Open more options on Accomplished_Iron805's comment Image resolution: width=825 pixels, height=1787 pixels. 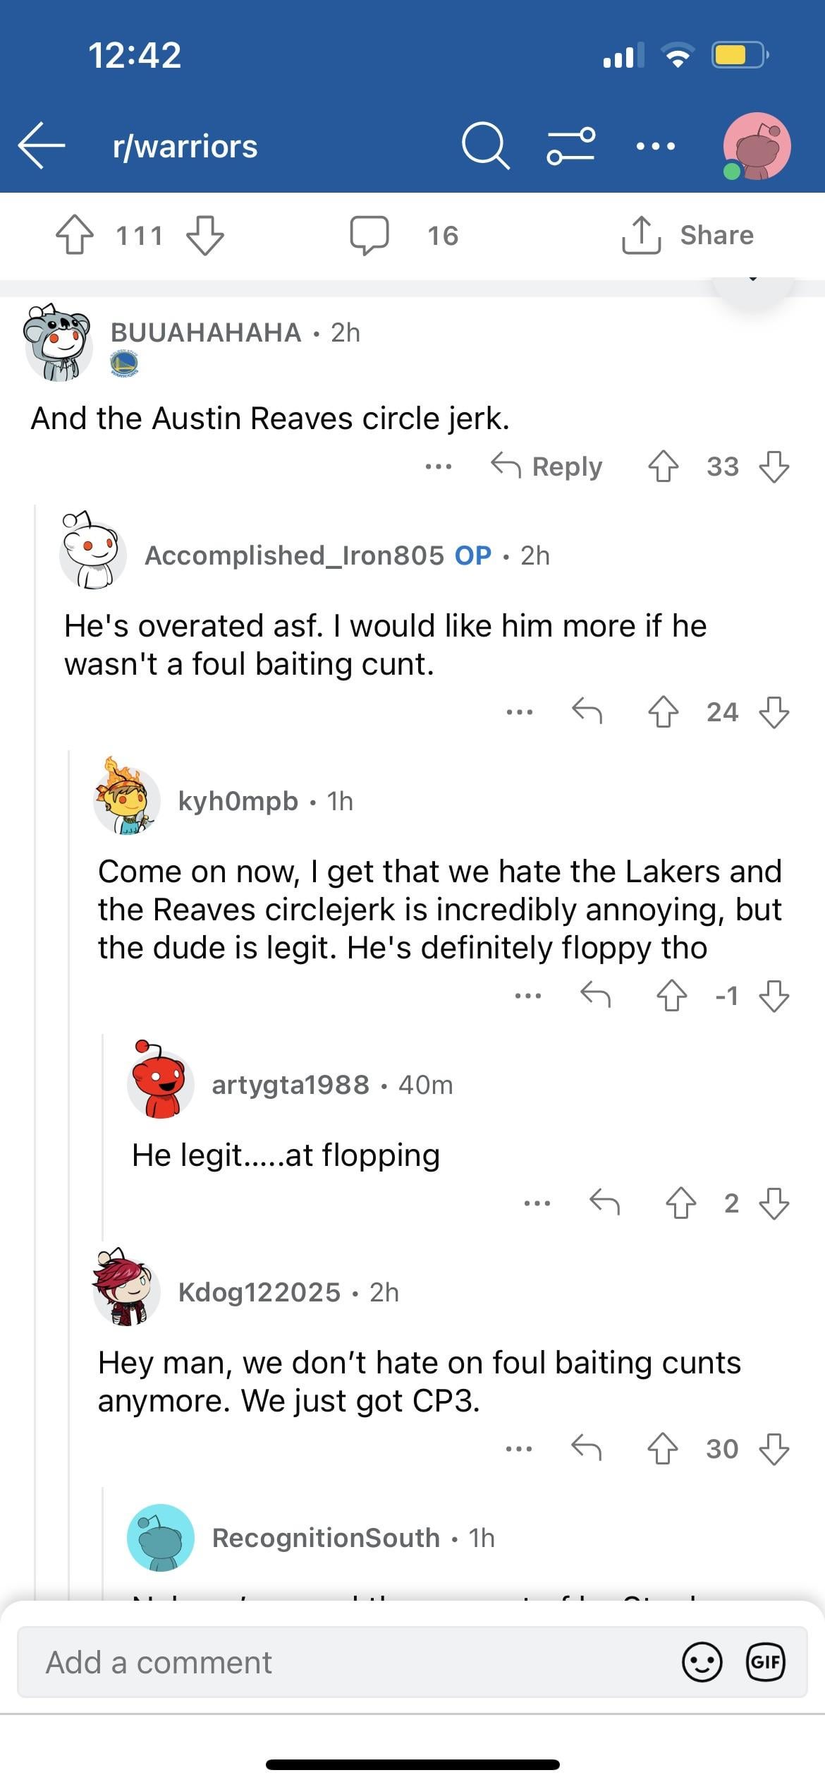pyautogui.click(x=520, y=712)
